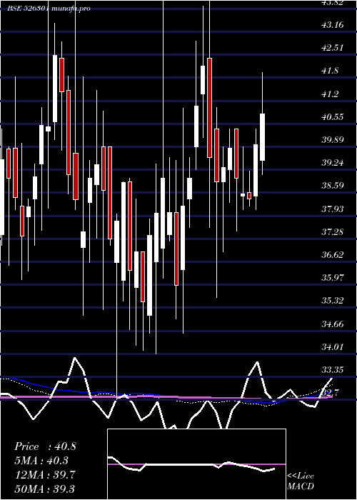Viewport: 357px width, 500px height.
Task: Click the 12MA : 39.7 readout
Action: (x=45, y=474)
